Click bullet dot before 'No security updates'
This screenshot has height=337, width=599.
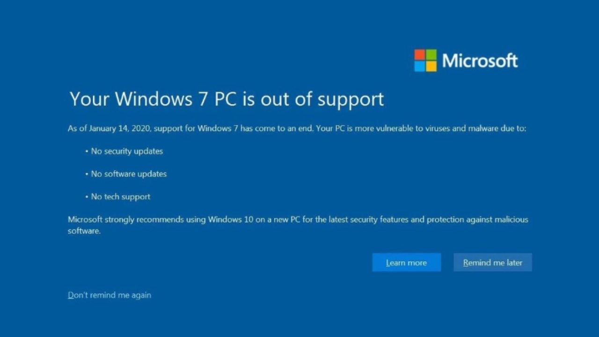coord(87,152)
